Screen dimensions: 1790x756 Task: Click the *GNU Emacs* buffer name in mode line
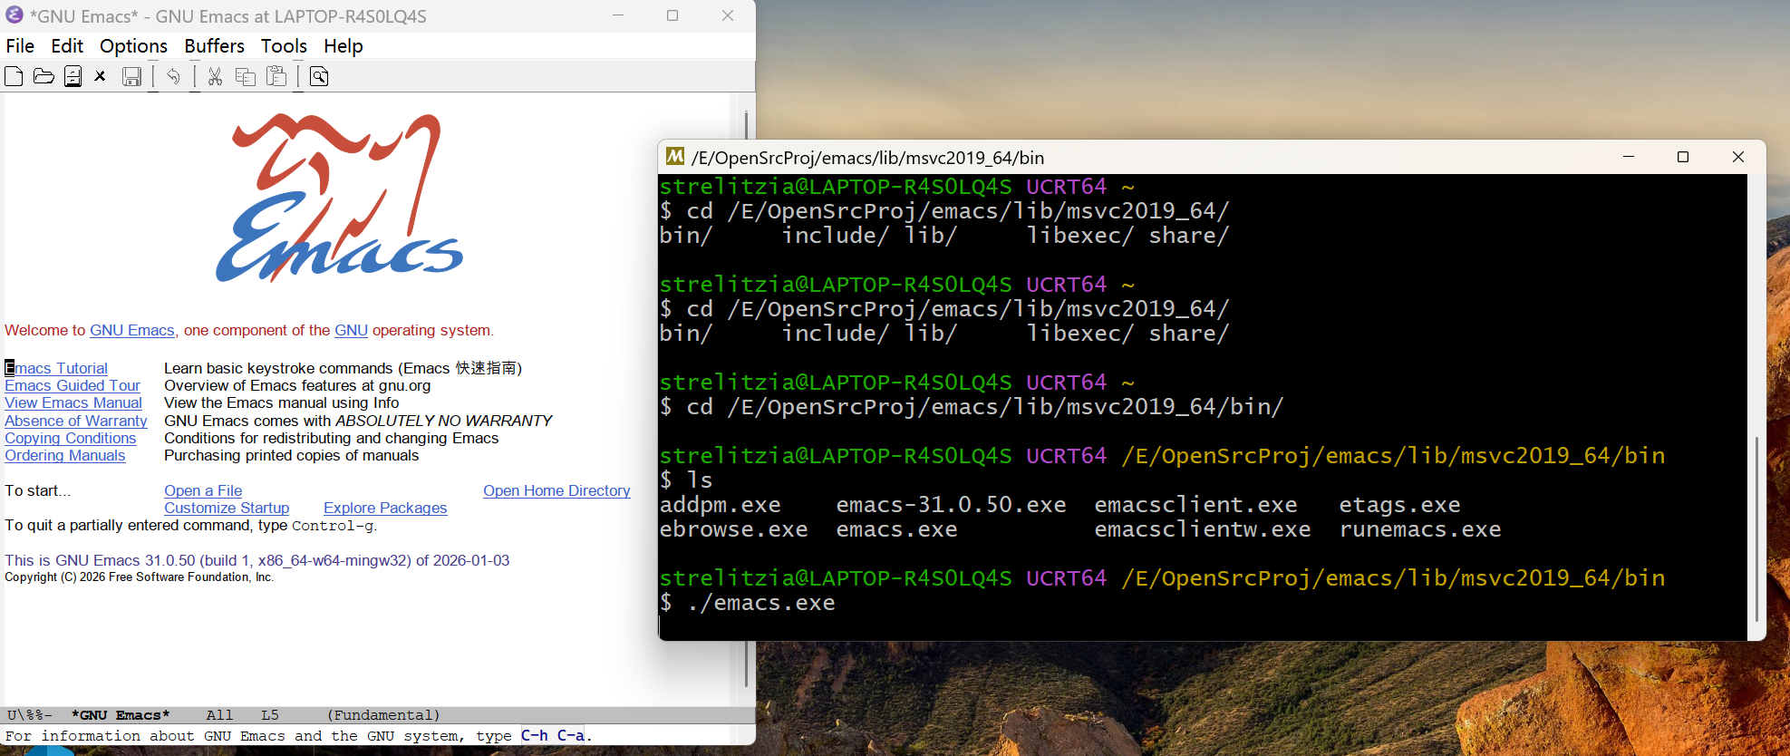[x=121, y=715]
